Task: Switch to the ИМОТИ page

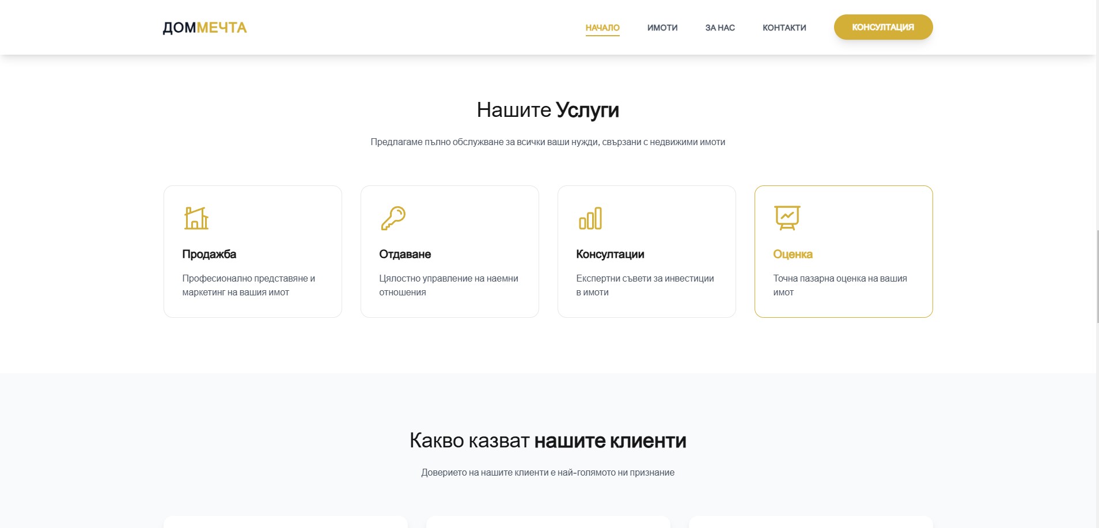Action: (x=662, y=27)
